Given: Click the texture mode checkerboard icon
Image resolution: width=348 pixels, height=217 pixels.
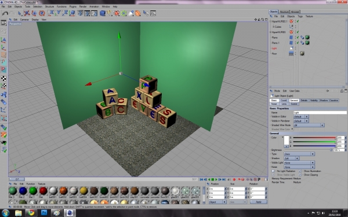Looking at the screenshot, I should (x=3, y=78).
